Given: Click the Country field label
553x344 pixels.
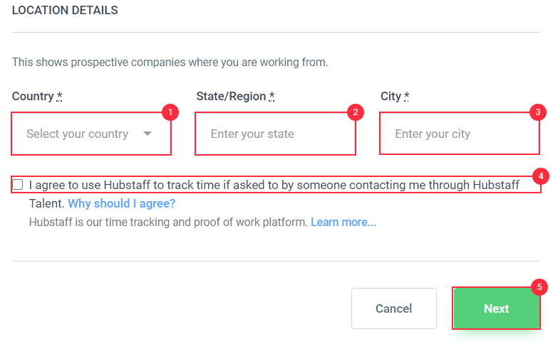Looking at the screenshot, I should click(33, 96).
